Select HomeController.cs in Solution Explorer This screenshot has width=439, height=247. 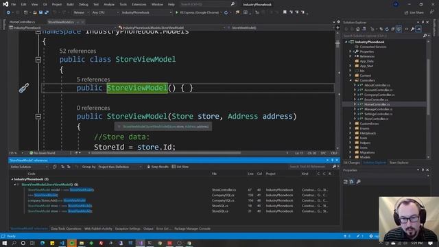[x=377, y=104]
